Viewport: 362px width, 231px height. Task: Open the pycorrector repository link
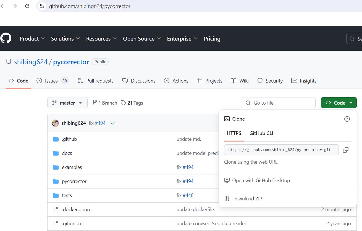(71, 62)
